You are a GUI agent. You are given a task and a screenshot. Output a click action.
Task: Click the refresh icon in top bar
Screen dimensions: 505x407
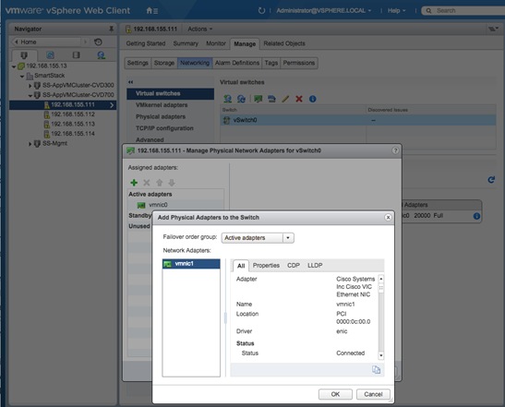[x=261, y=11]
